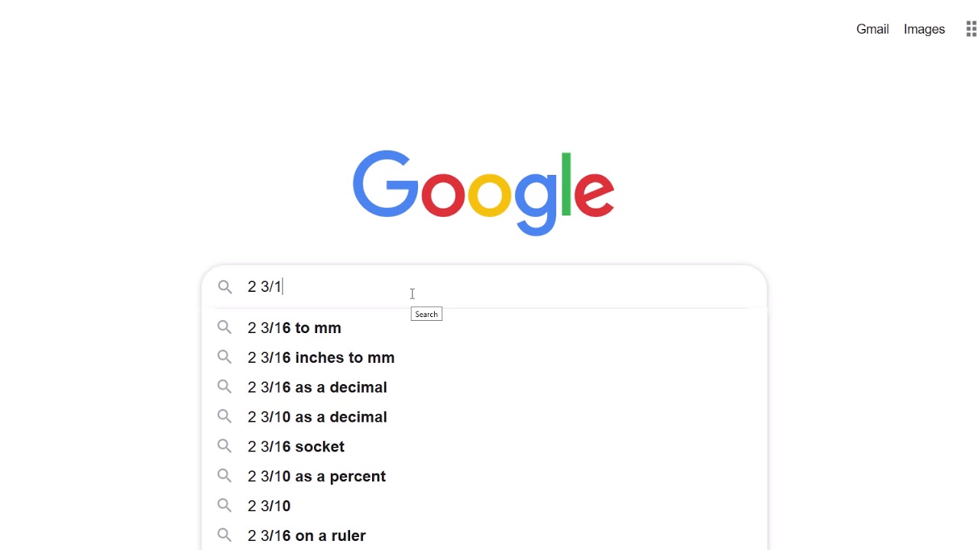
Task: Select the plain '2 3/10' suggestion
Action: pos(269,506)
